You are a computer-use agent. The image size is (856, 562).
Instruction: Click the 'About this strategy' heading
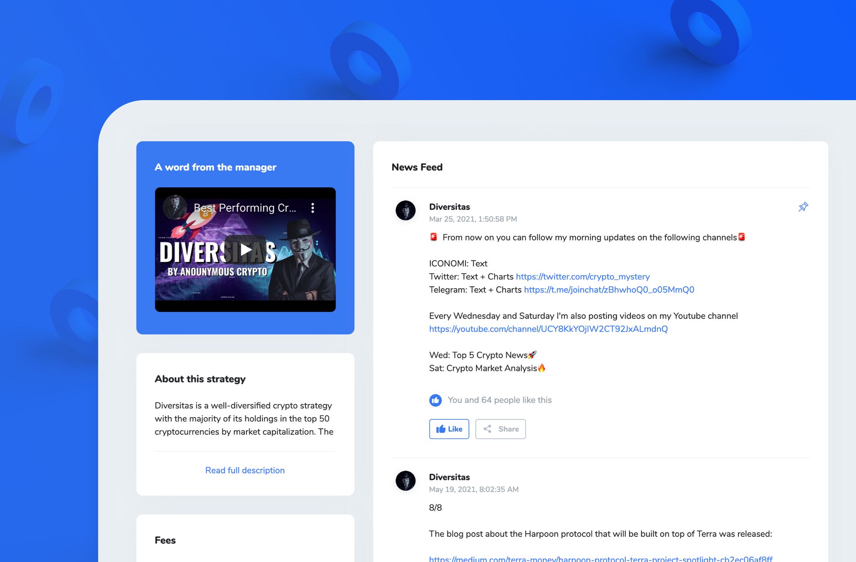(200, 379)
